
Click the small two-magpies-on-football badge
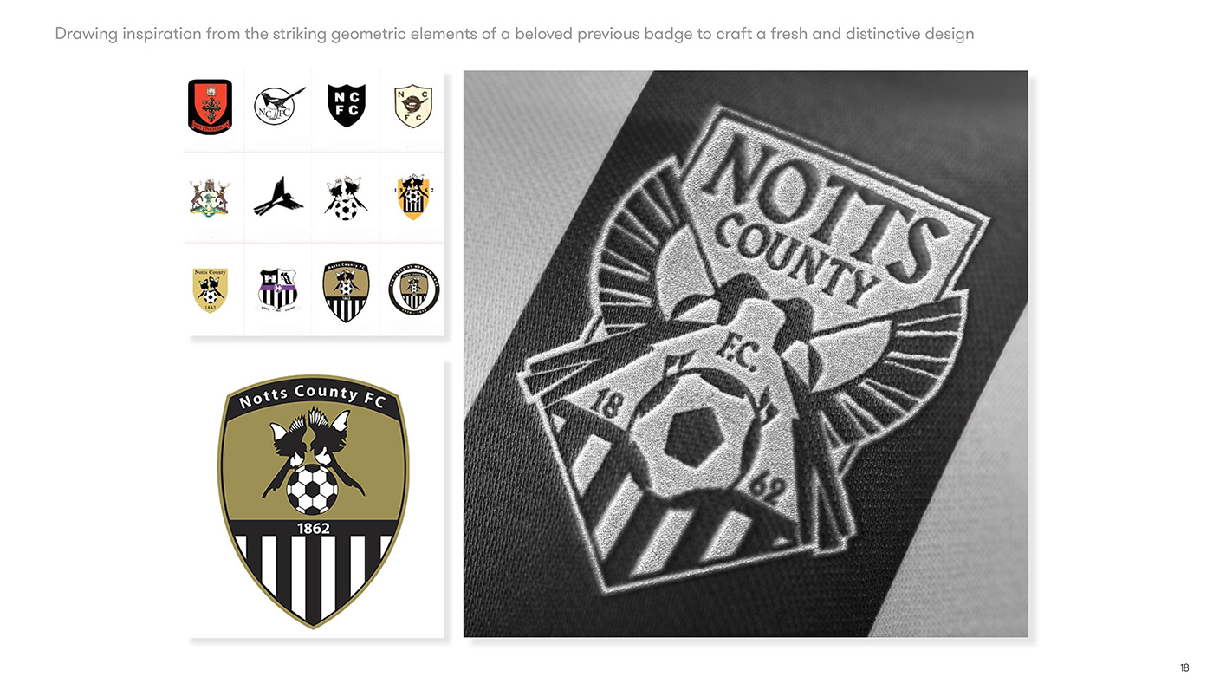click(346, 198)
